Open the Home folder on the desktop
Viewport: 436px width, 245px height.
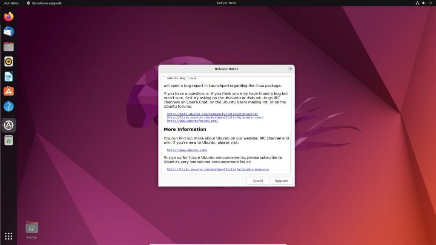tap(31, 228)
